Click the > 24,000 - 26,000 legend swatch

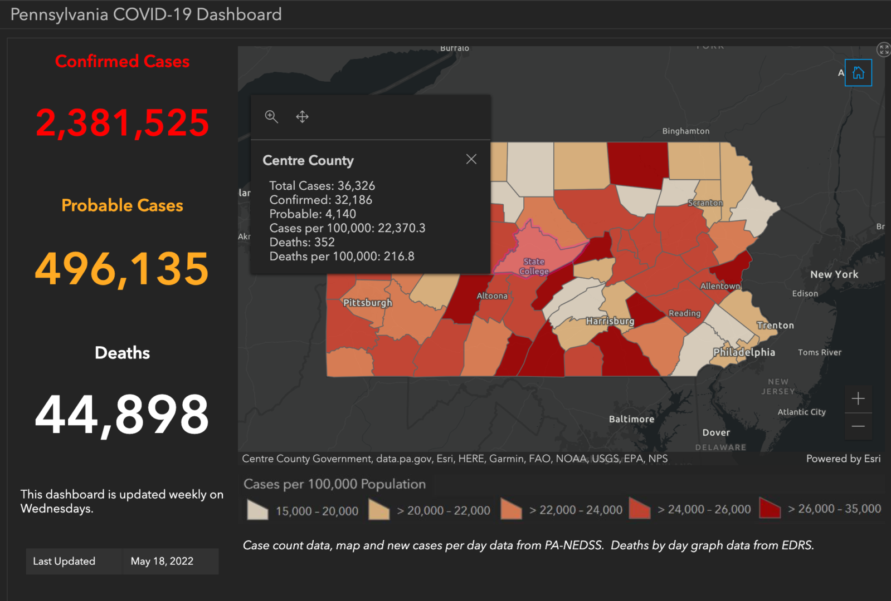[640, 508]
